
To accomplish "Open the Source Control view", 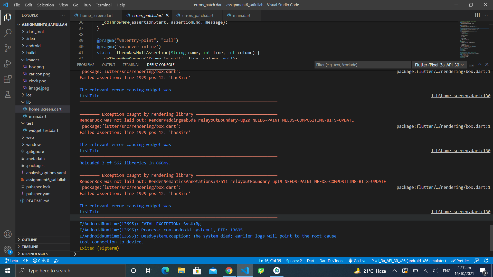I will pos(8,48).
